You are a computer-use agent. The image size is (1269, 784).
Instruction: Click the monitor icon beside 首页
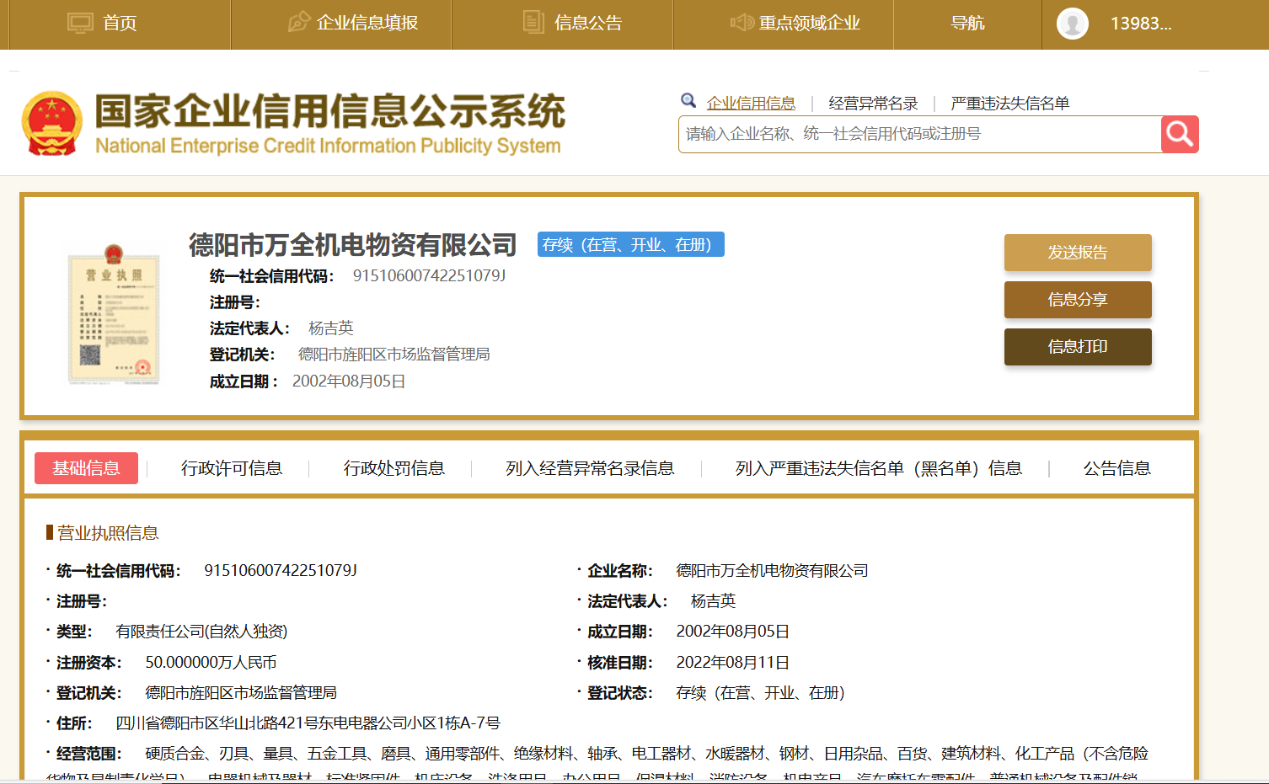click(80, 23)
